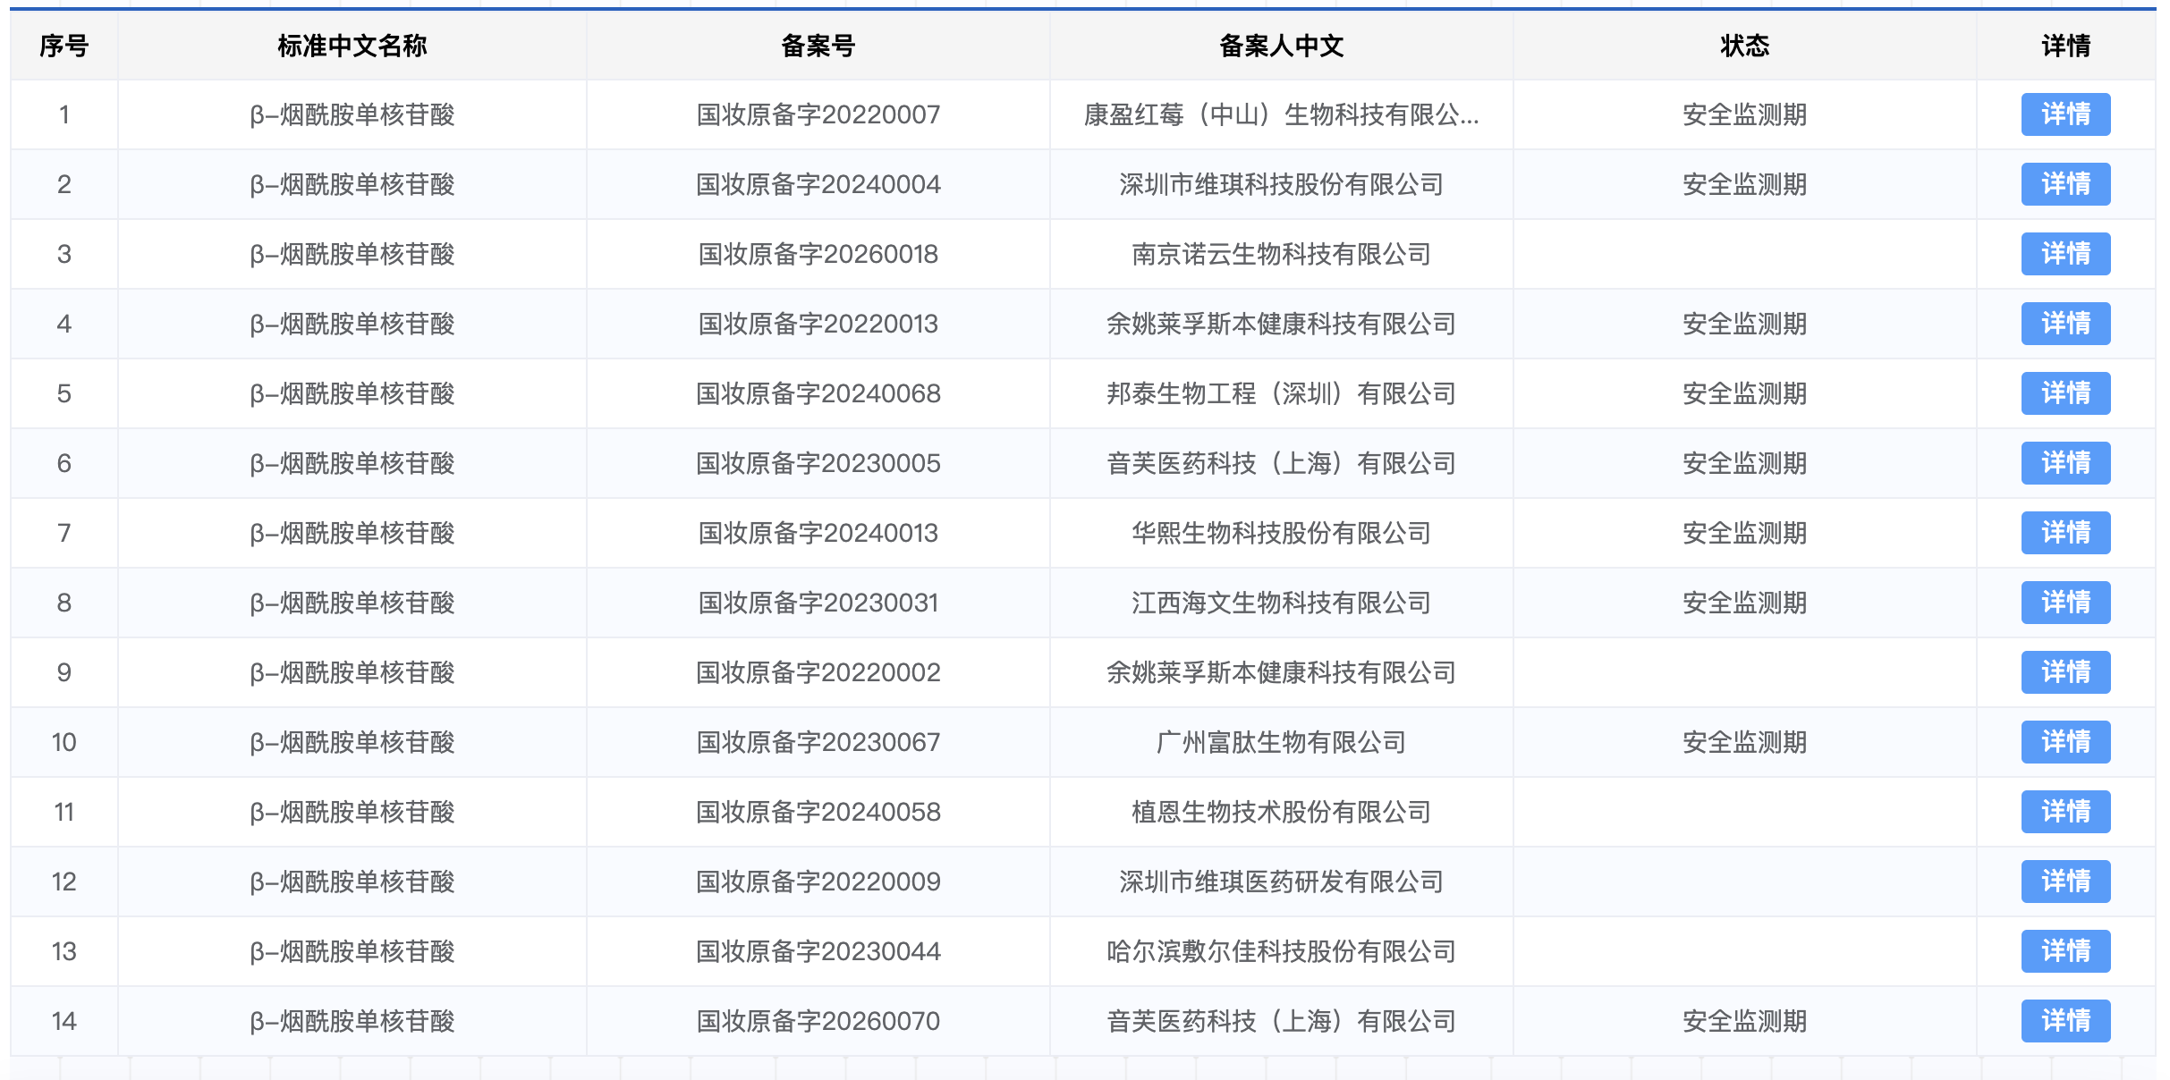Click 广州富肽生物有限公司 cell
Image resolution: width=2170 pixels, height=1080 pixels.
pos(1282,742)
